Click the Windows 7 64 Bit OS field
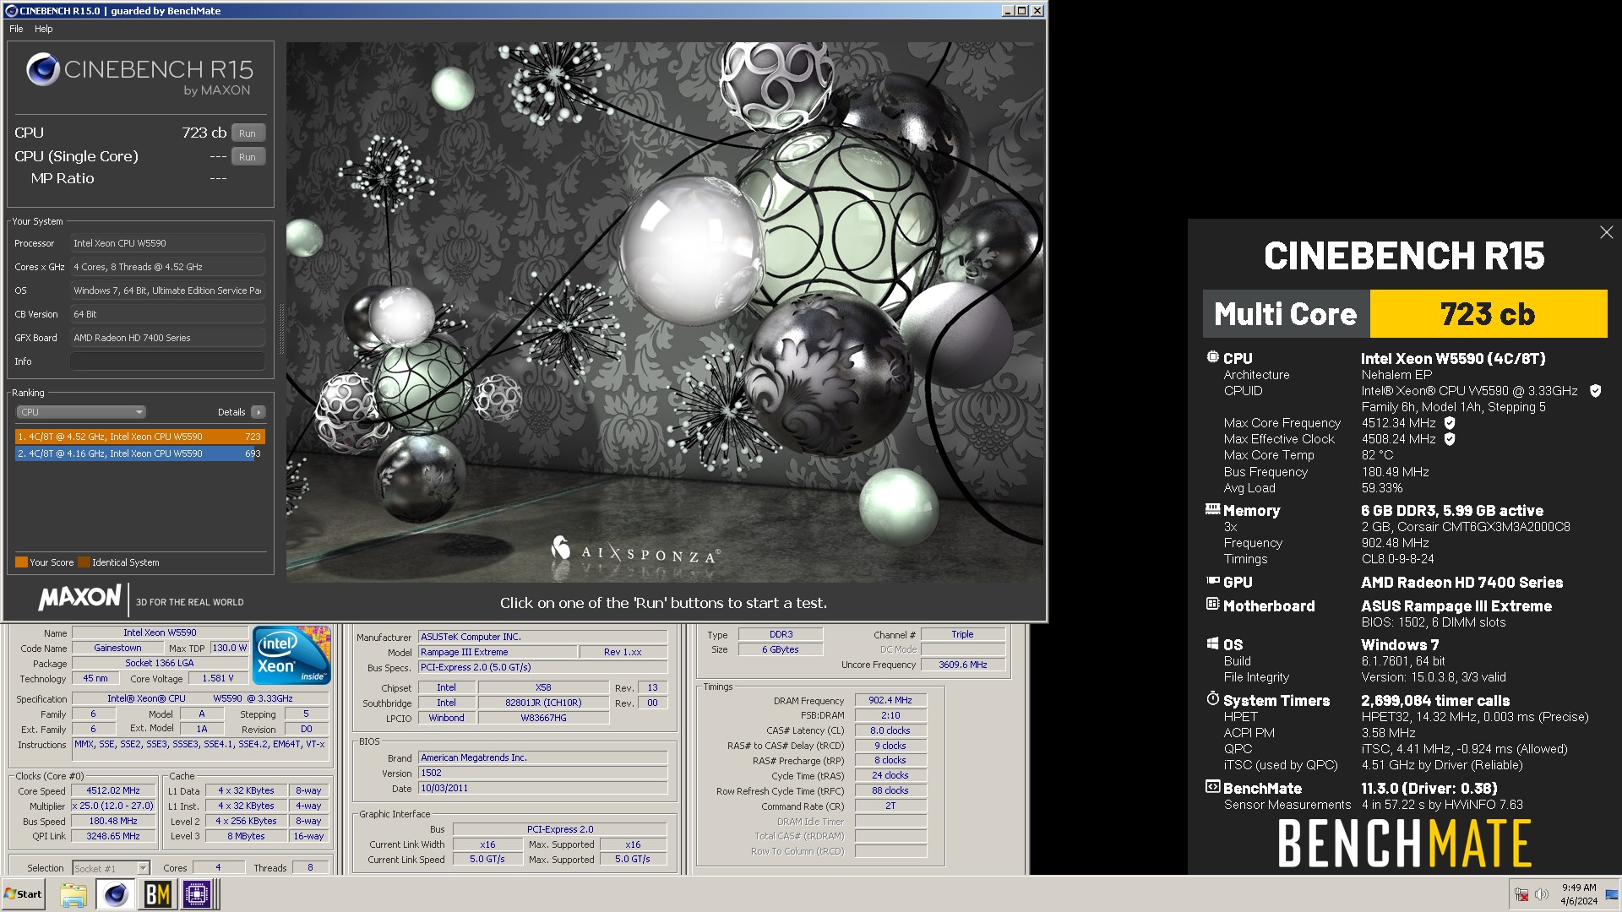This screenshot has width=1622, height=912. click(167, 290)
